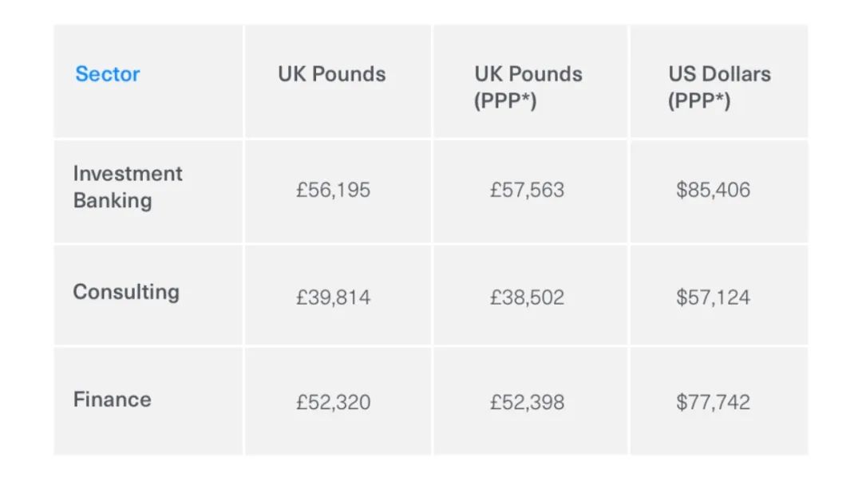
Task: Select the Consulting row label
Action: tap(126, 292)
